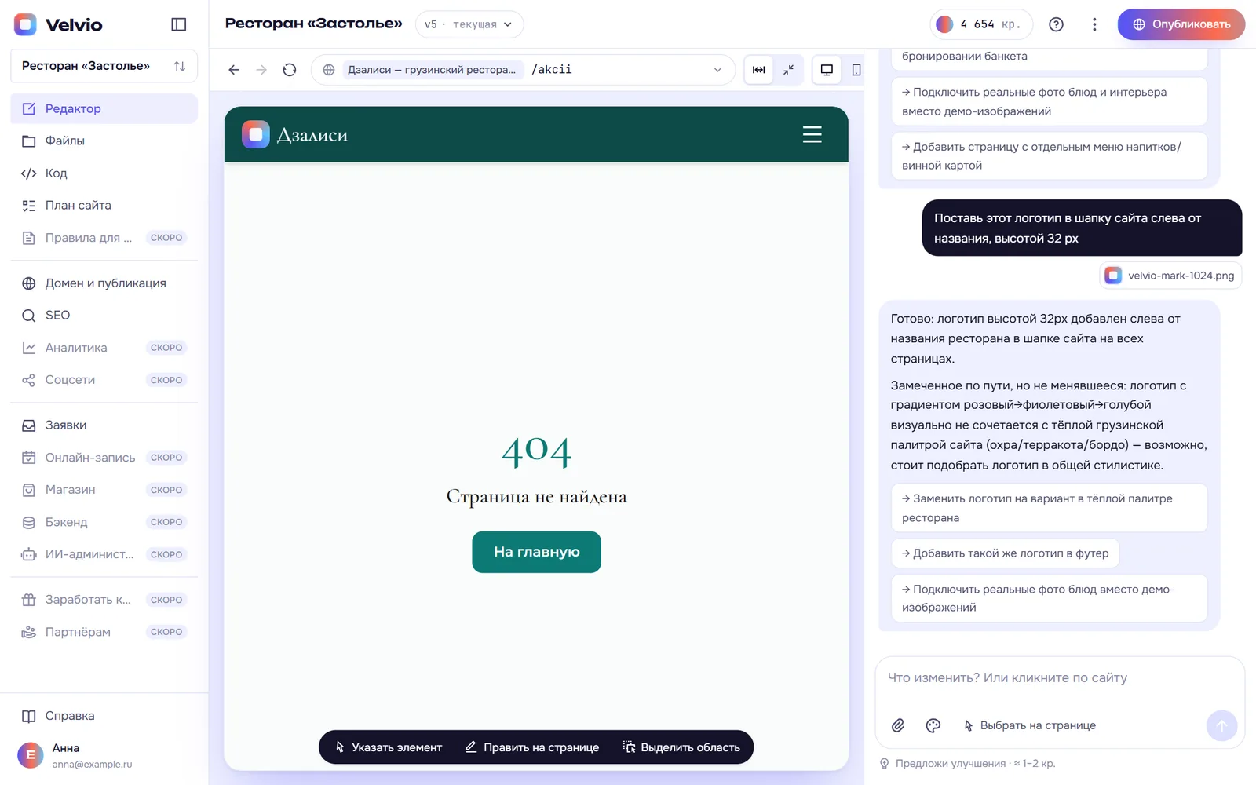Open hamburger menu in Дзалиси header
The image size is (1256, 785).
point(812,134)
